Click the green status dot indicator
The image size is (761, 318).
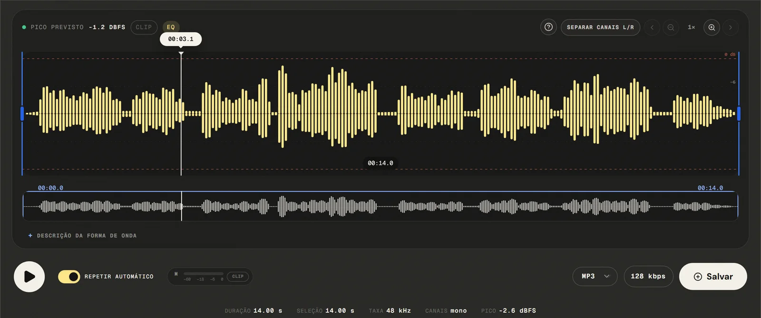point(24,27)
